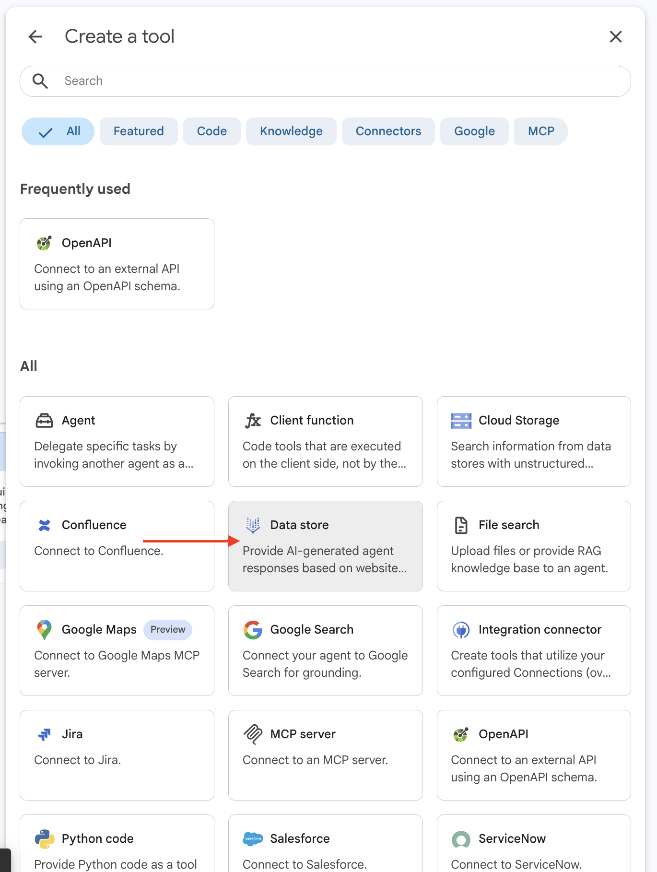The width and height of the screenshot is (657, 872).
Task: Choose the Agent tool card text
Action: click(x=114, y=455)
